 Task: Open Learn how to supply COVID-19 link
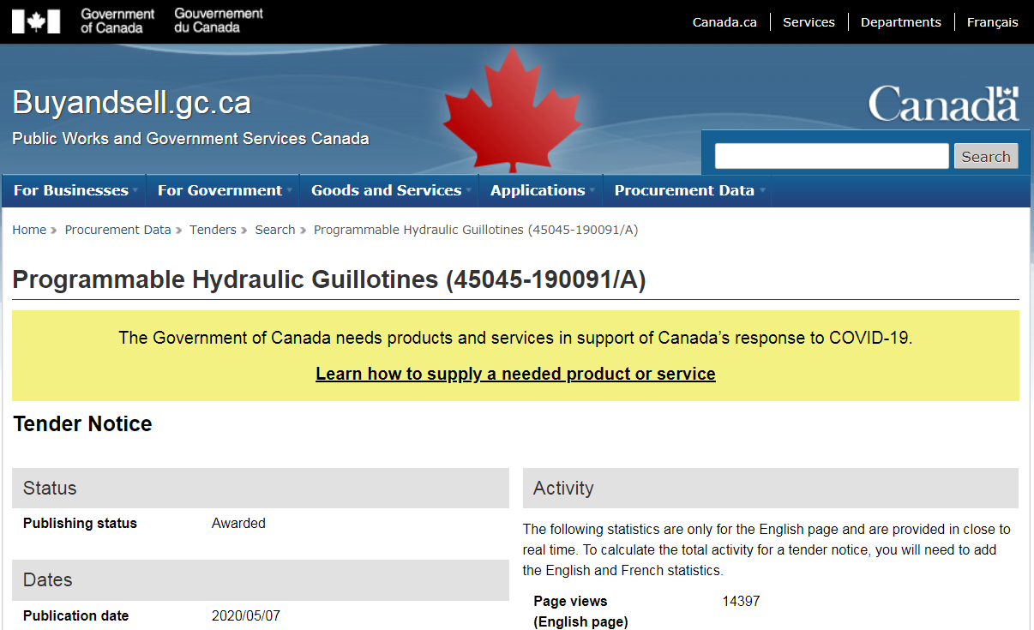pyautogui.click(x=515, y=374)
